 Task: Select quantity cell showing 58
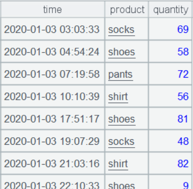(x=171, y=51)
